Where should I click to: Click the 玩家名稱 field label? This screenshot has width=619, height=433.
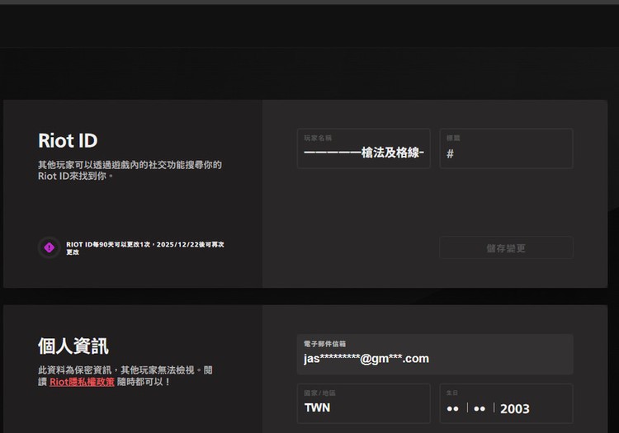(318, 138)
